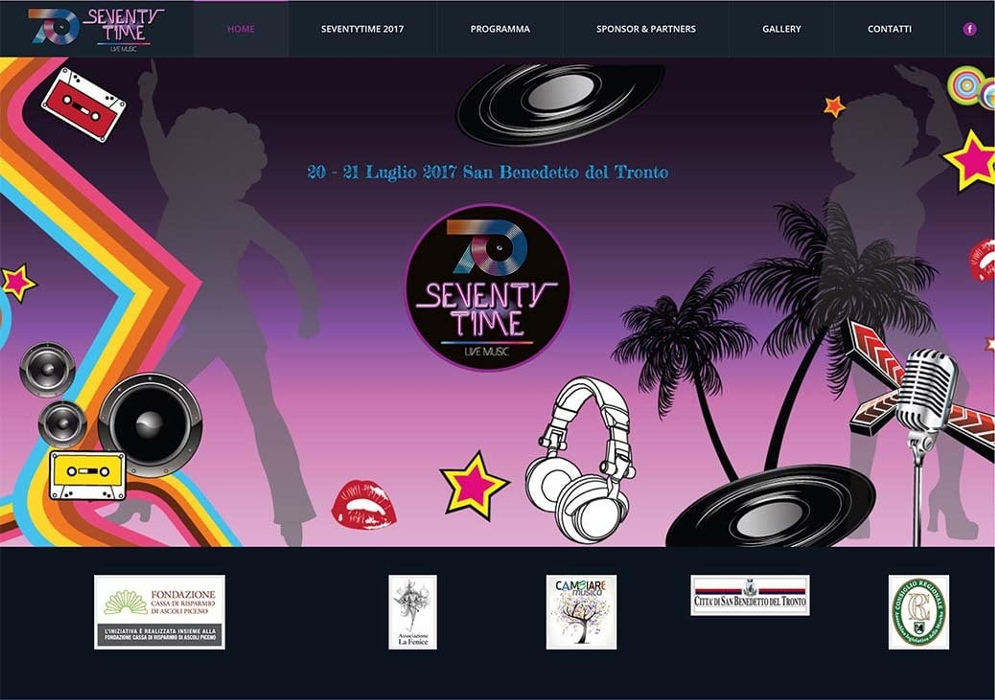The image size is (995, 700).
Task: Go to the PROGRAMMA page
Action: (500, 29)
